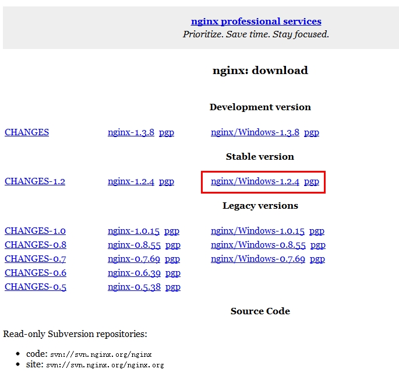This screenshot has height=372, width=399.
Task: Download nginx/Windows-0.8.55
Action: pos(258,245)
